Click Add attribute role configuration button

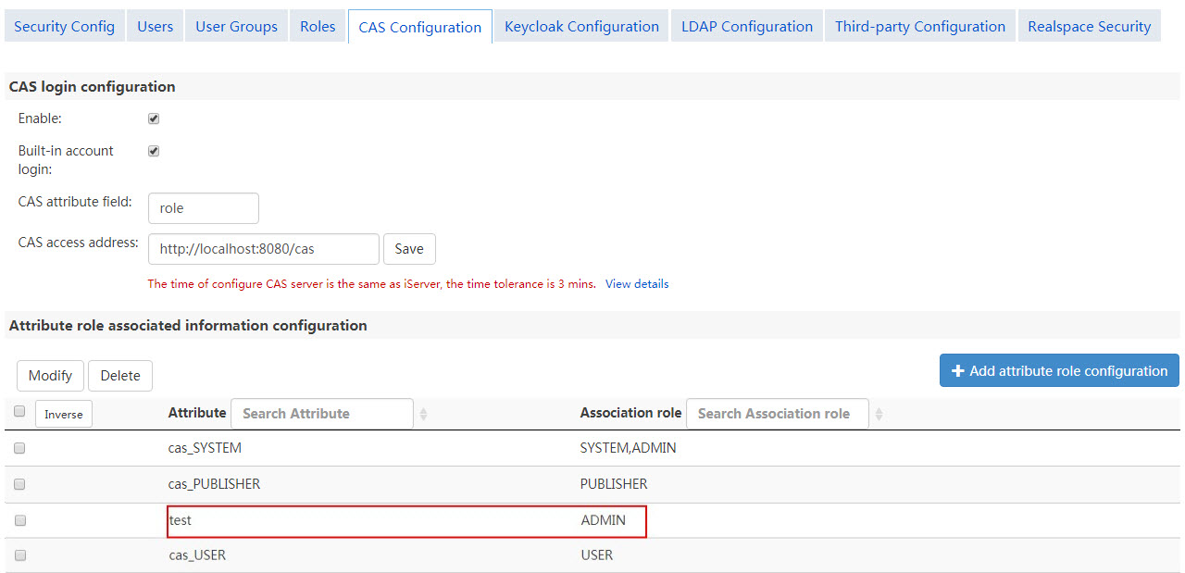(x=1059, y=370)
